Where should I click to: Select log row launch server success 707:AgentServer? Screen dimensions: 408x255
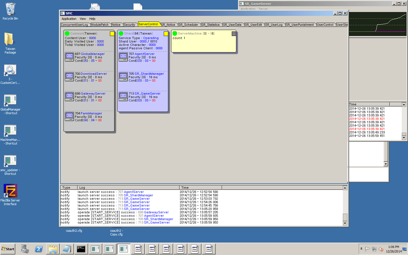click(139, 192)
